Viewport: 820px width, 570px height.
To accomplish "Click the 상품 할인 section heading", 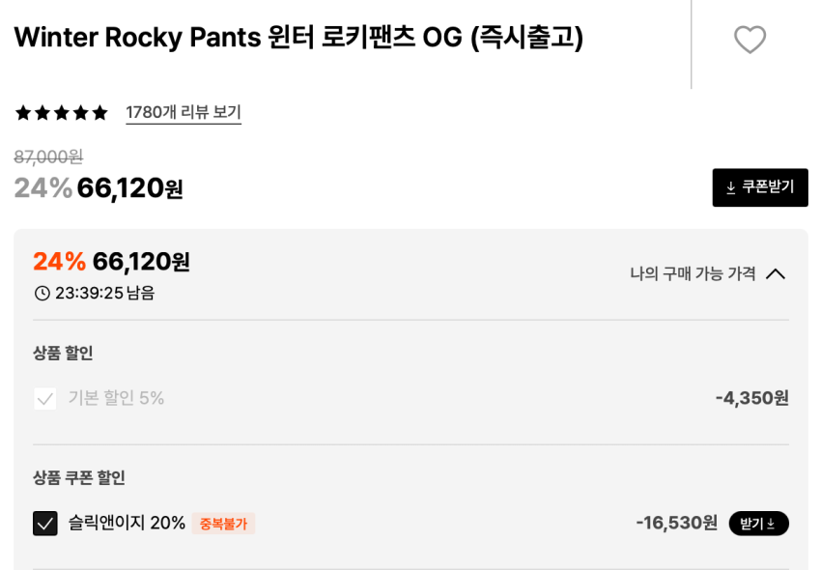I will click(x=63, y=353).
